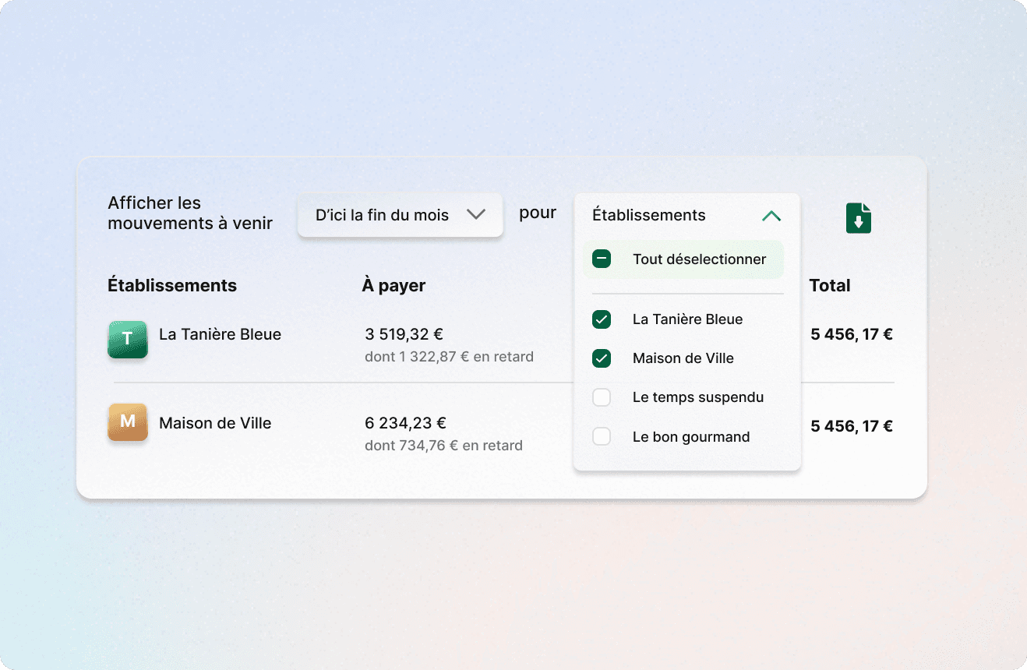1027x670 pixels.
Task: Select the Total column header
Action: 830,285
